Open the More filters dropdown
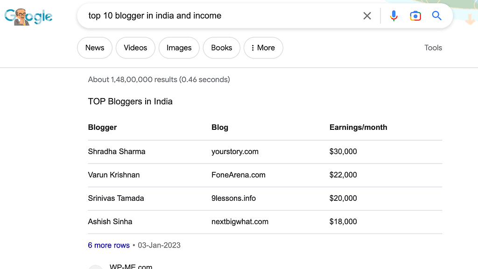Screen dimensions: 478x269 tap(263, 48)
